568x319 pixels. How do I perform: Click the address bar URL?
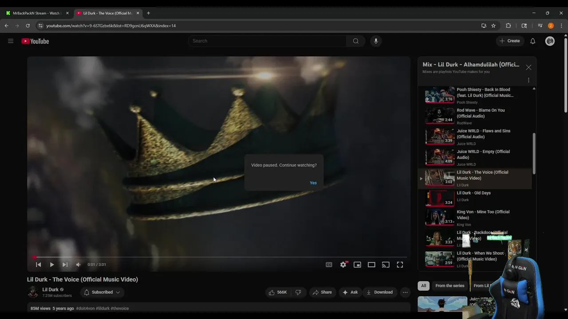click(x=111, y=26)
